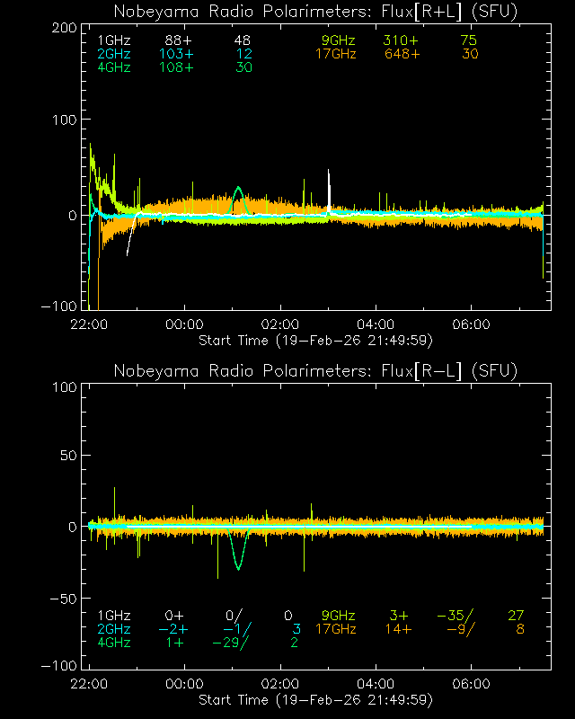The image size is (575, 719).
Task: Click the green 4GHz dip in lower plot
Action: pyautogui.click(x=237, y=568)
